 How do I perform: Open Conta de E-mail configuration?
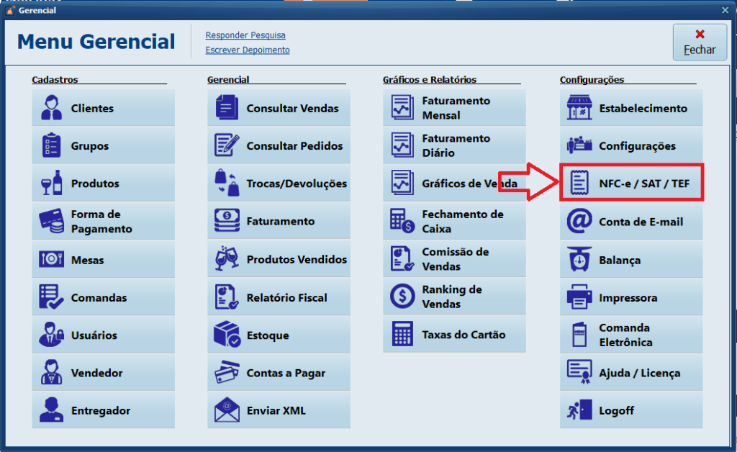pyautogui.click(x=631, y=221)
